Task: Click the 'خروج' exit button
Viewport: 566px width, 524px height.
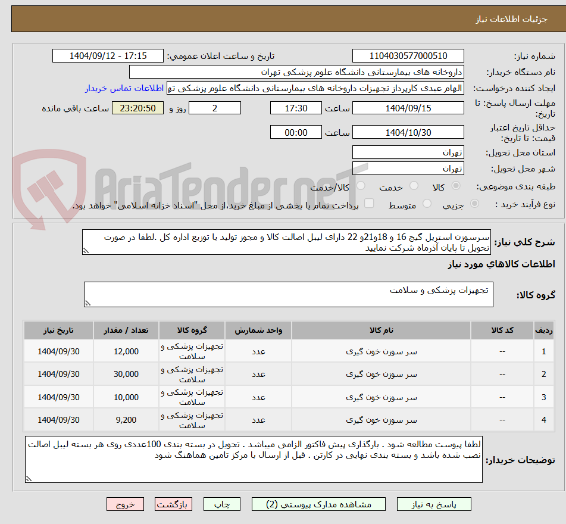Action: [125, 504]
